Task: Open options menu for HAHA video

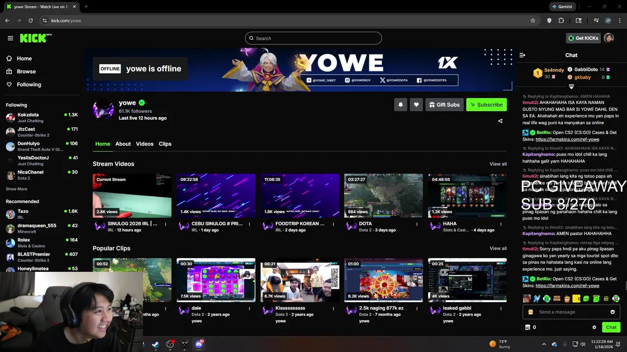Action: [x=501, y=224]
